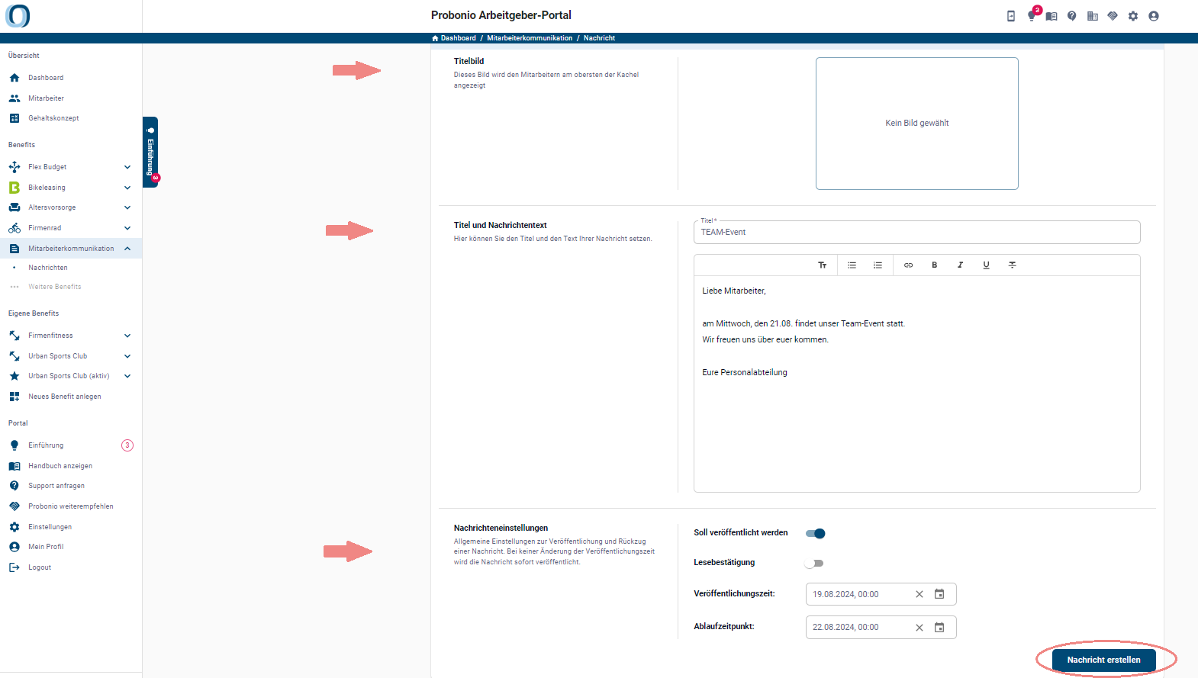Toggle strikethrough formatting in the editor

1013,265
